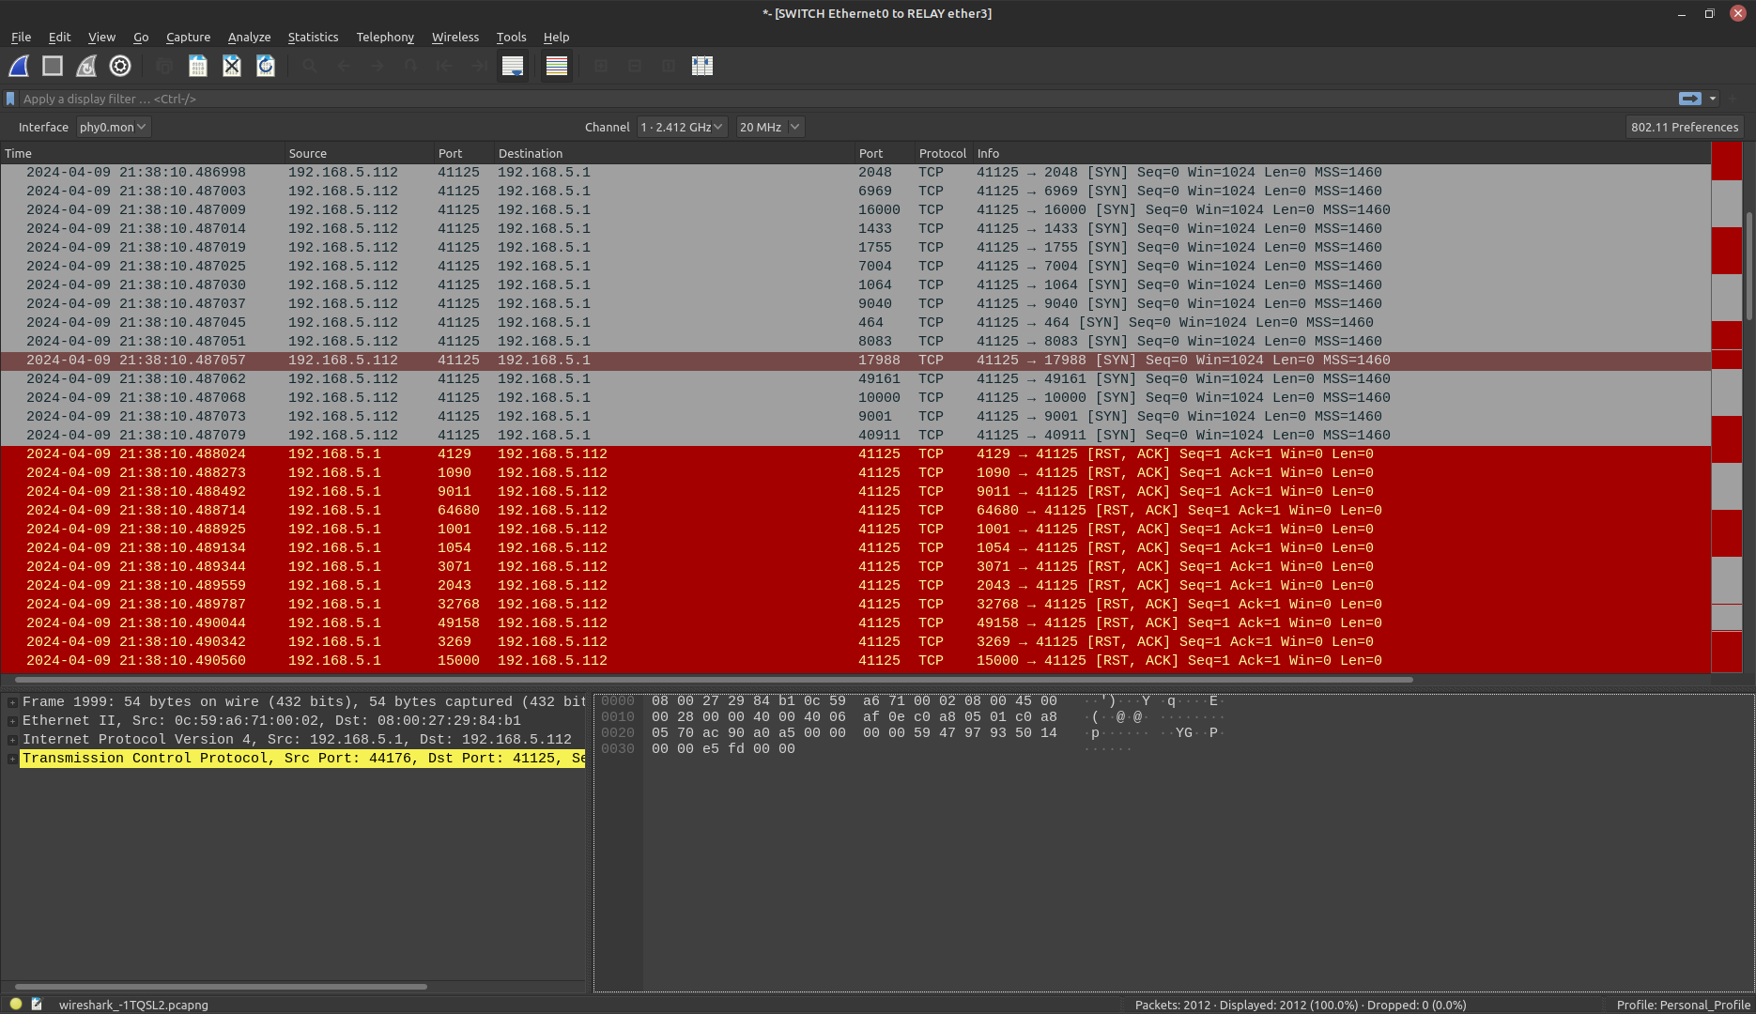This screenshot has width=1756, height=1014.
Task: Expand the Frame 1999 tree row
Action: tap(12, 702)
